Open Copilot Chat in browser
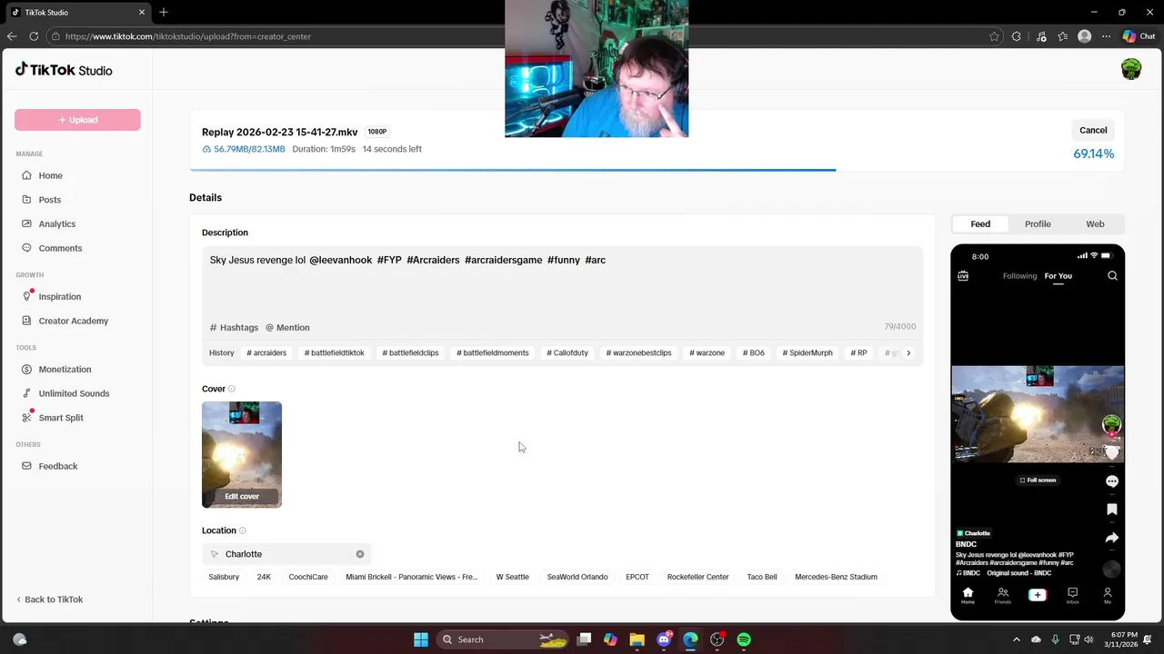Image resolution: width=1164 pixels, height=654 pixels. (1139, 36)
